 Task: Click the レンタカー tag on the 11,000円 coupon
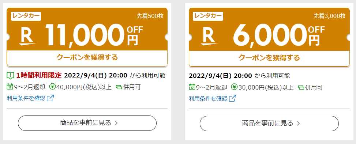click(x=26, y=16)
